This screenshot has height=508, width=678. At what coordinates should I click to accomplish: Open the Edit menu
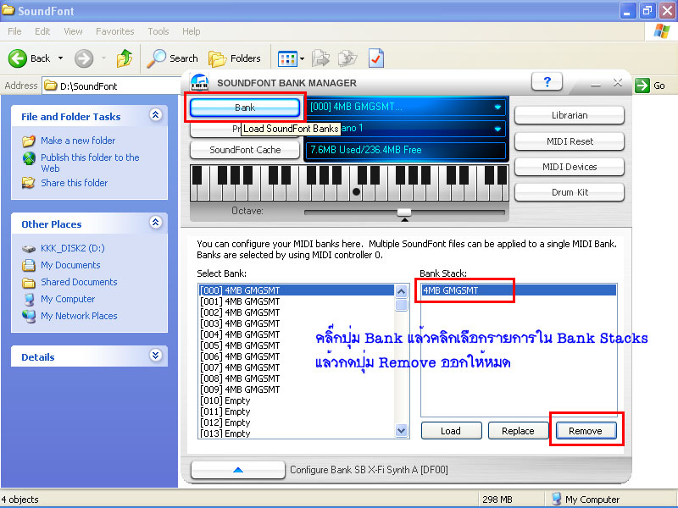pyautogui.click(x=42, y=31)
